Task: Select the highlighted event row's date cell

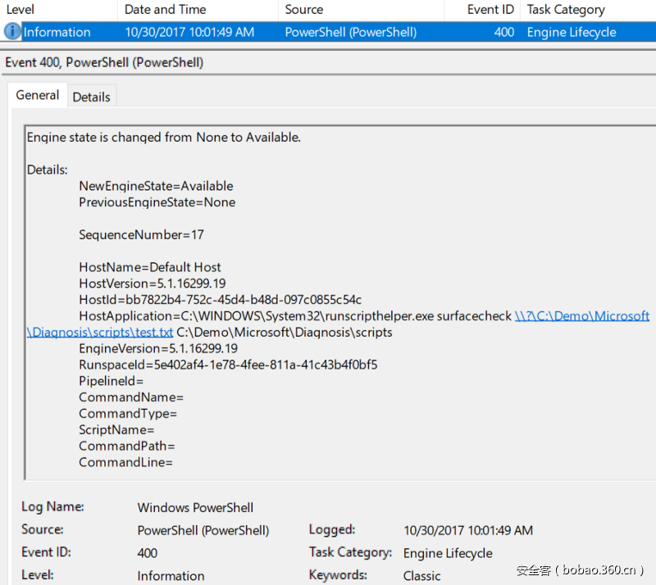Action: [x=189, y=32]
